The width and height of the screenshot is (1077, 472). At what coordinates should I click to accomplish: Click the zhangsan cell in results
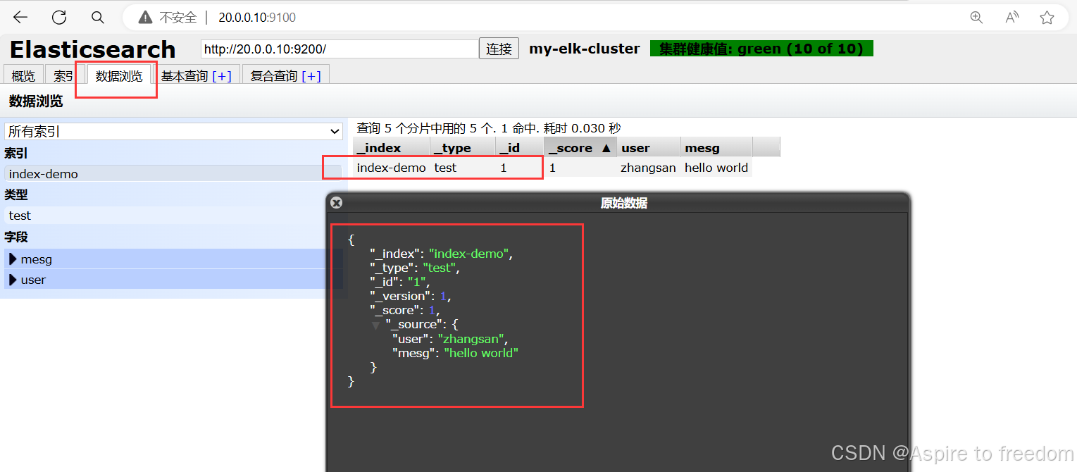(x=649, y=168)
